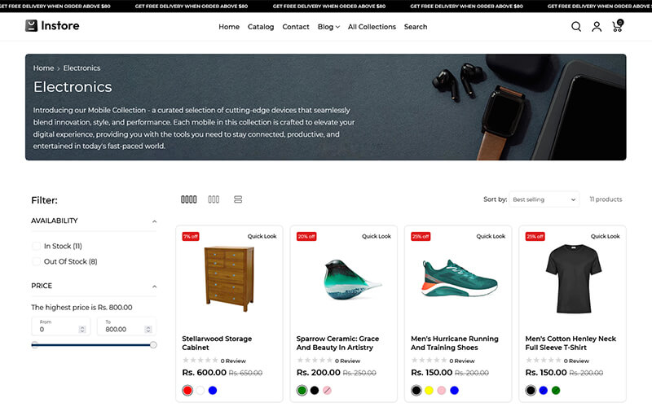Open the user account icon
Screen dimensions: 652x407
click(597, 27)
